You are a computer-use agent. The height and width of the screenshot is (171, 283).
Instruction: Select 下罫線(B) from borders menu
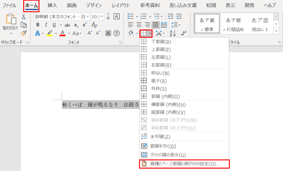[184, 42]
